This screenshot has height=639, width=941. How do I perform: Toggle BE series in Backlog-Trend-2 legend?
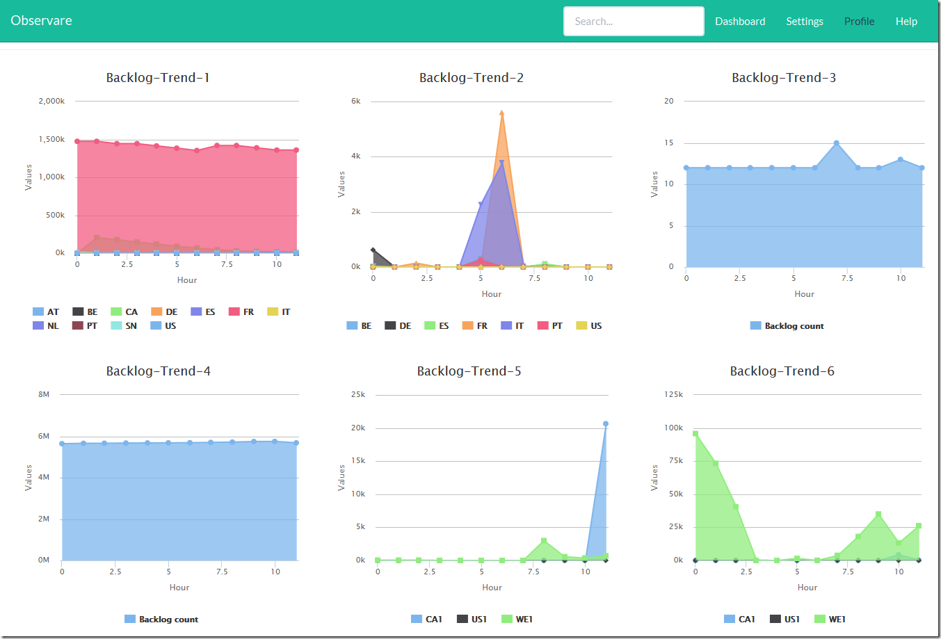[x=360, y=326]
